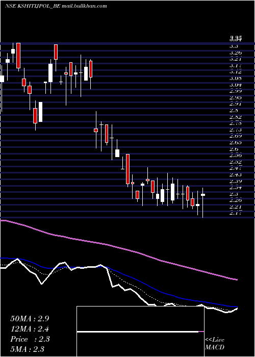
Task: Click the 2.73 price axis label
Action: pos(236,130)
